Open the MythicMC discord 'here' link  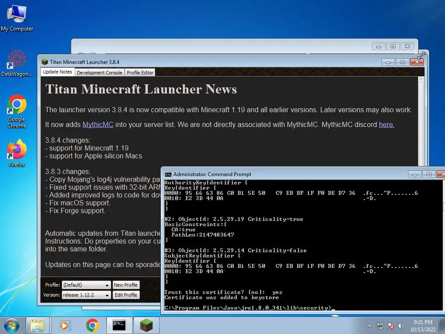[x=386, y=125]
